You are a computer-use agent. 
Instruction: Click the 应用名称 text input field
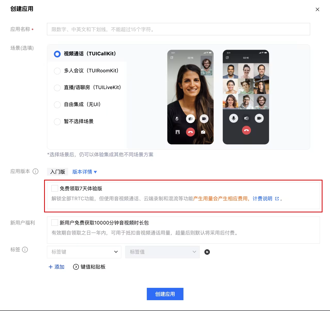pos(178,29)
